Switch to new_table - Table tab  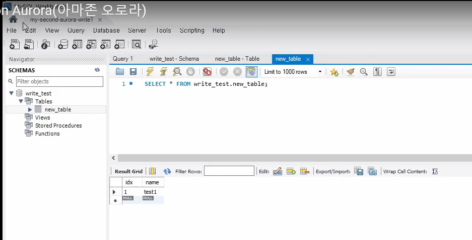(237, 59)
